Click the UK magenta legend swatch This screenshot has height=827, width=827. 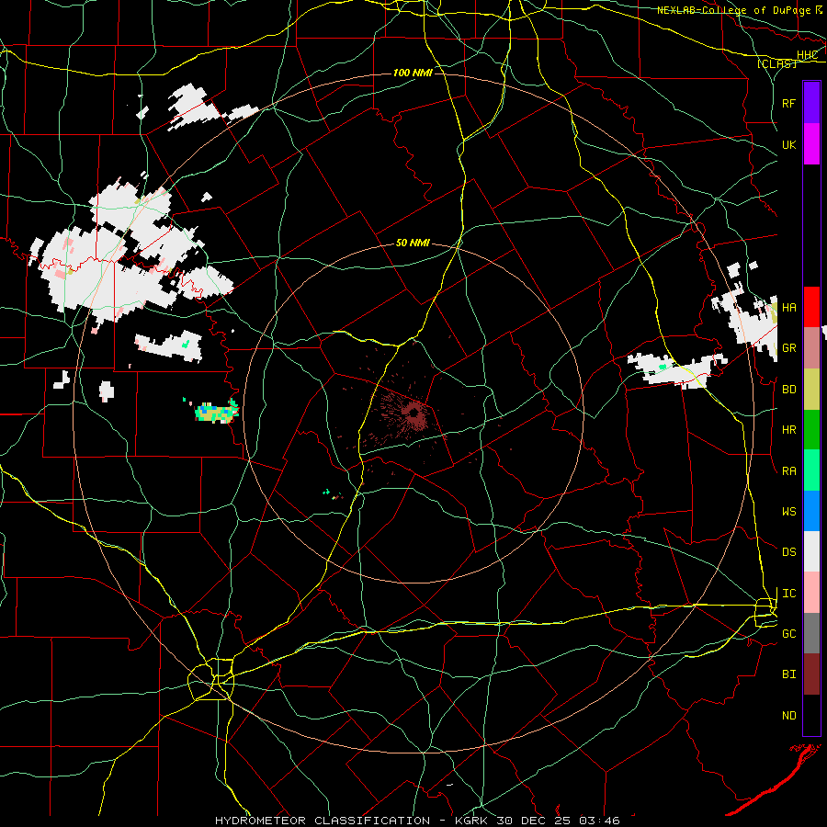point(811,144)
